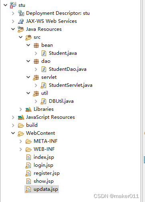Click the StudentDao.java file icon
This screenshot has width=145, height=202.
click(44, 69)
